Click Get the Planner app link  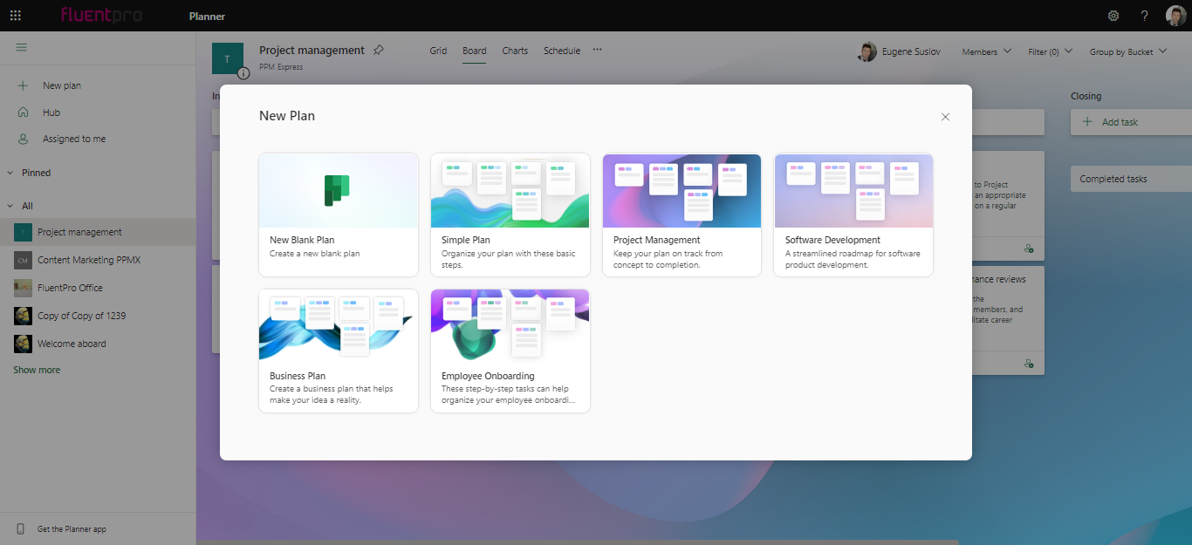(72, 529)
